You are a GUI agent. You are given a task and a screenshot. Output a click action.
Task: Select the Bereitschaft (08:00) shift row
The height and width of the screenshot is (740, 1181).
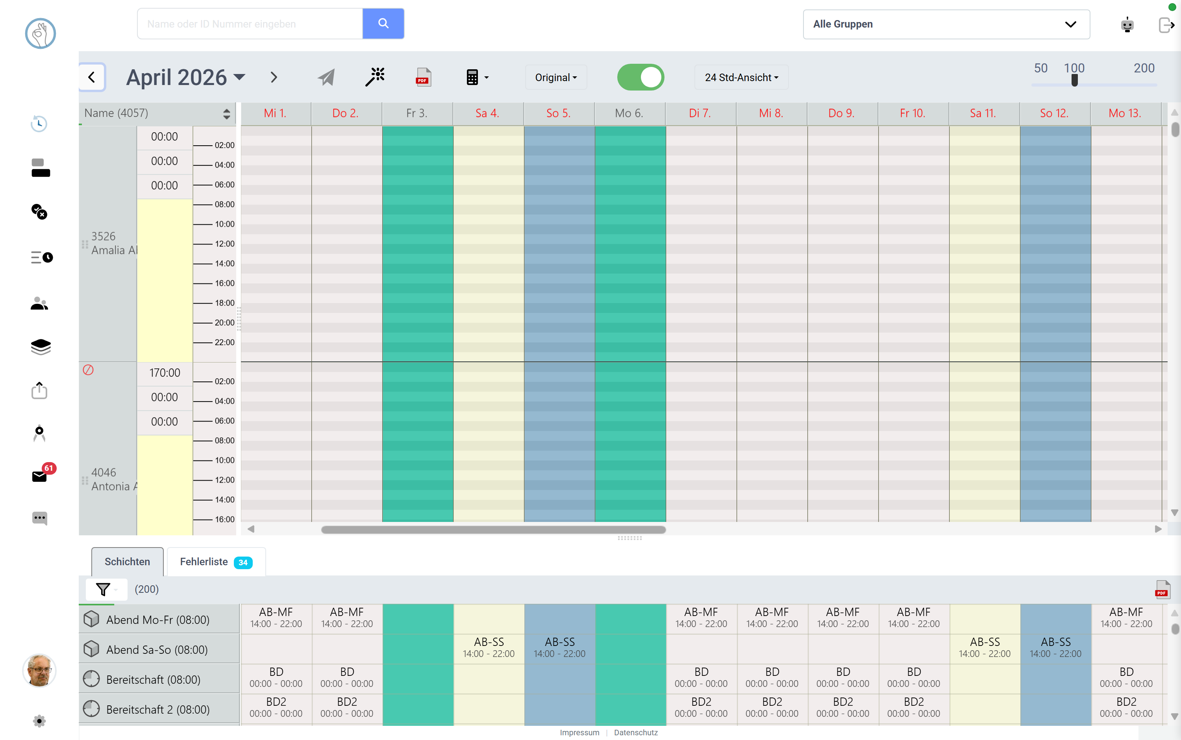159,679
